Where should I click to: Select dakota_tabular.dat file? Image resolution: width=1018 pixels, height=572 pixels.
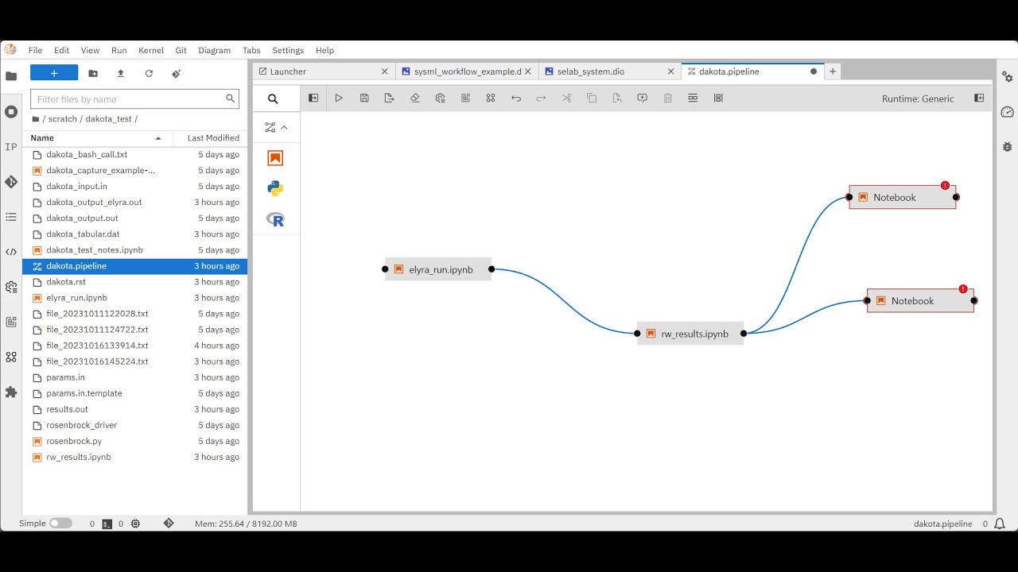135,234
